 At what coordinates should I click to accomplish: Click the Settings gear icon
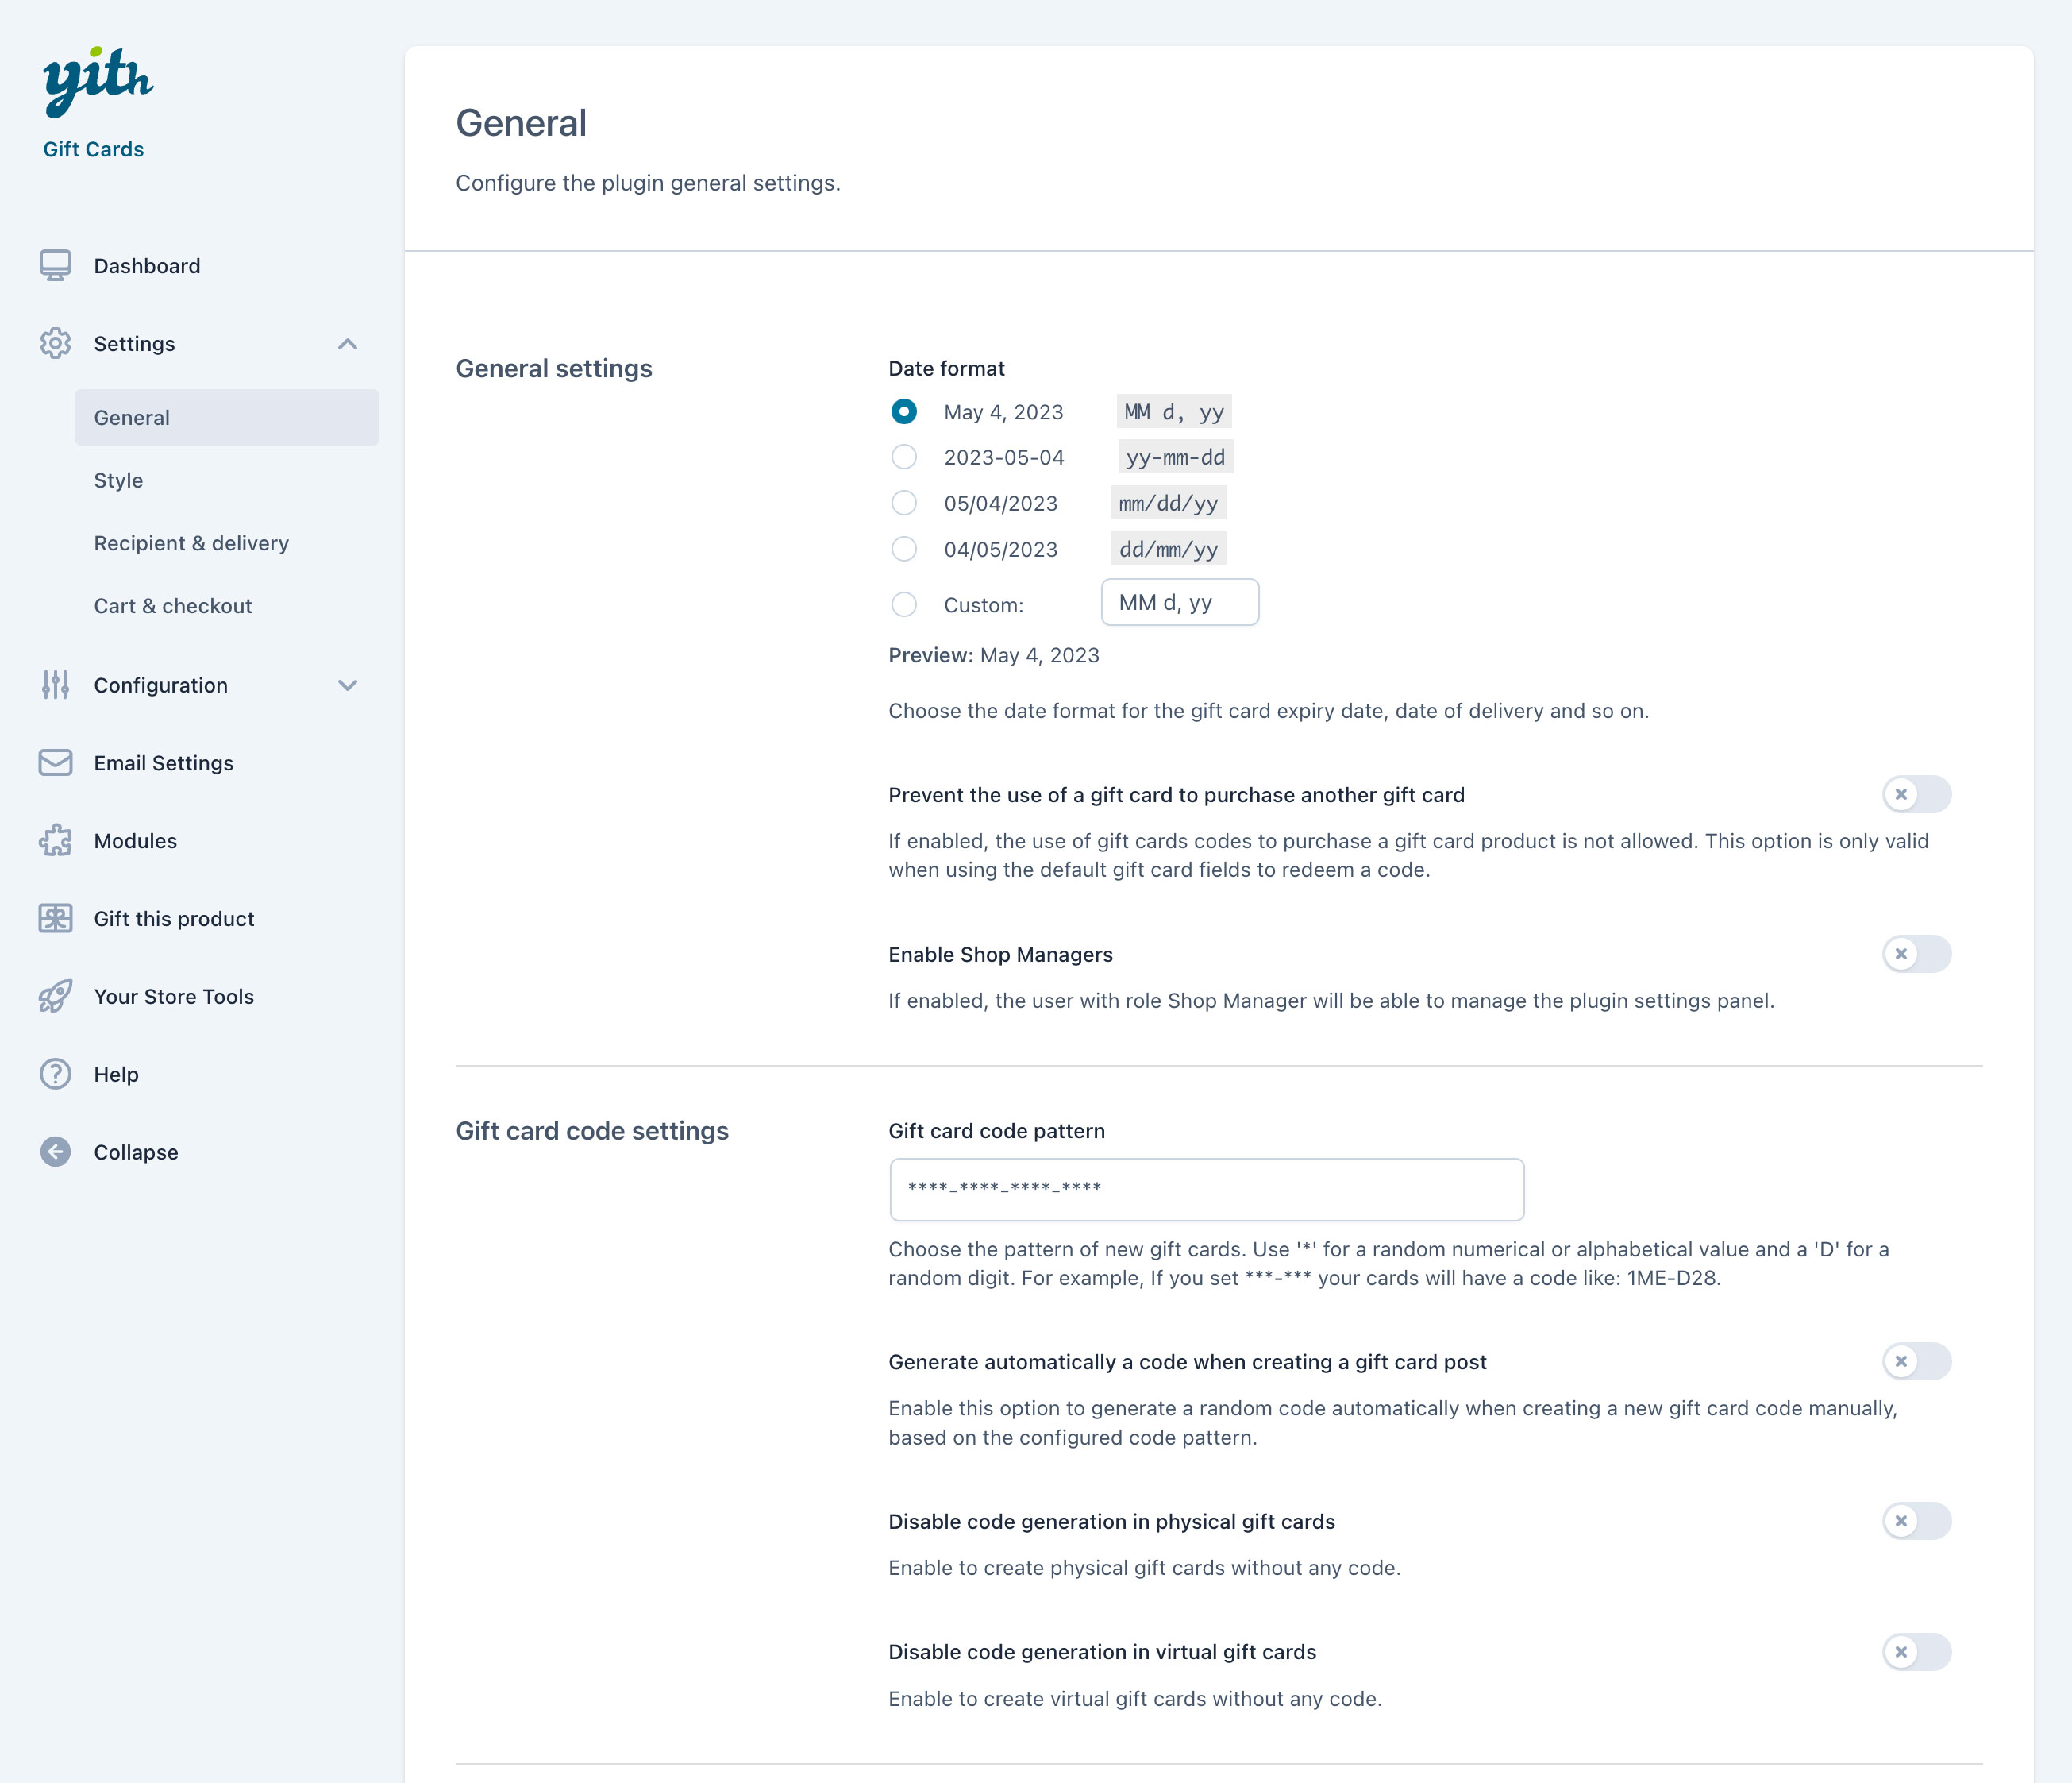click(55, 343)
